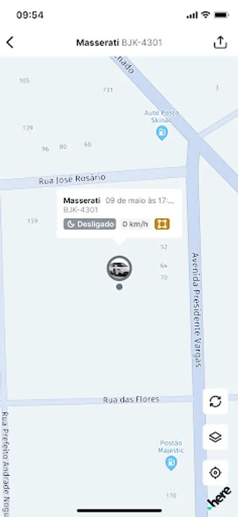Image resolution: width=238 pixels, height=517 pixels.
Task: Select the Auto Posto Skinão gas station pin
Action: point(162,133)
